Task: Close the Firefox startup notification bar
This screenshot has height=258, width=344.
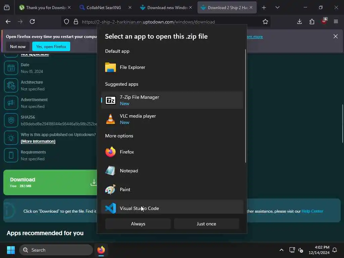Action: 336,36
